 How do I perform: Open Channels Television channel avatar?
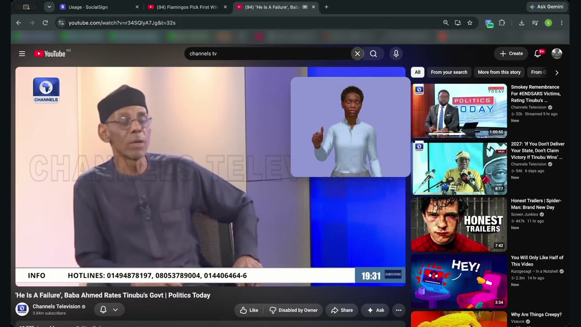click(x=22, y=309)
